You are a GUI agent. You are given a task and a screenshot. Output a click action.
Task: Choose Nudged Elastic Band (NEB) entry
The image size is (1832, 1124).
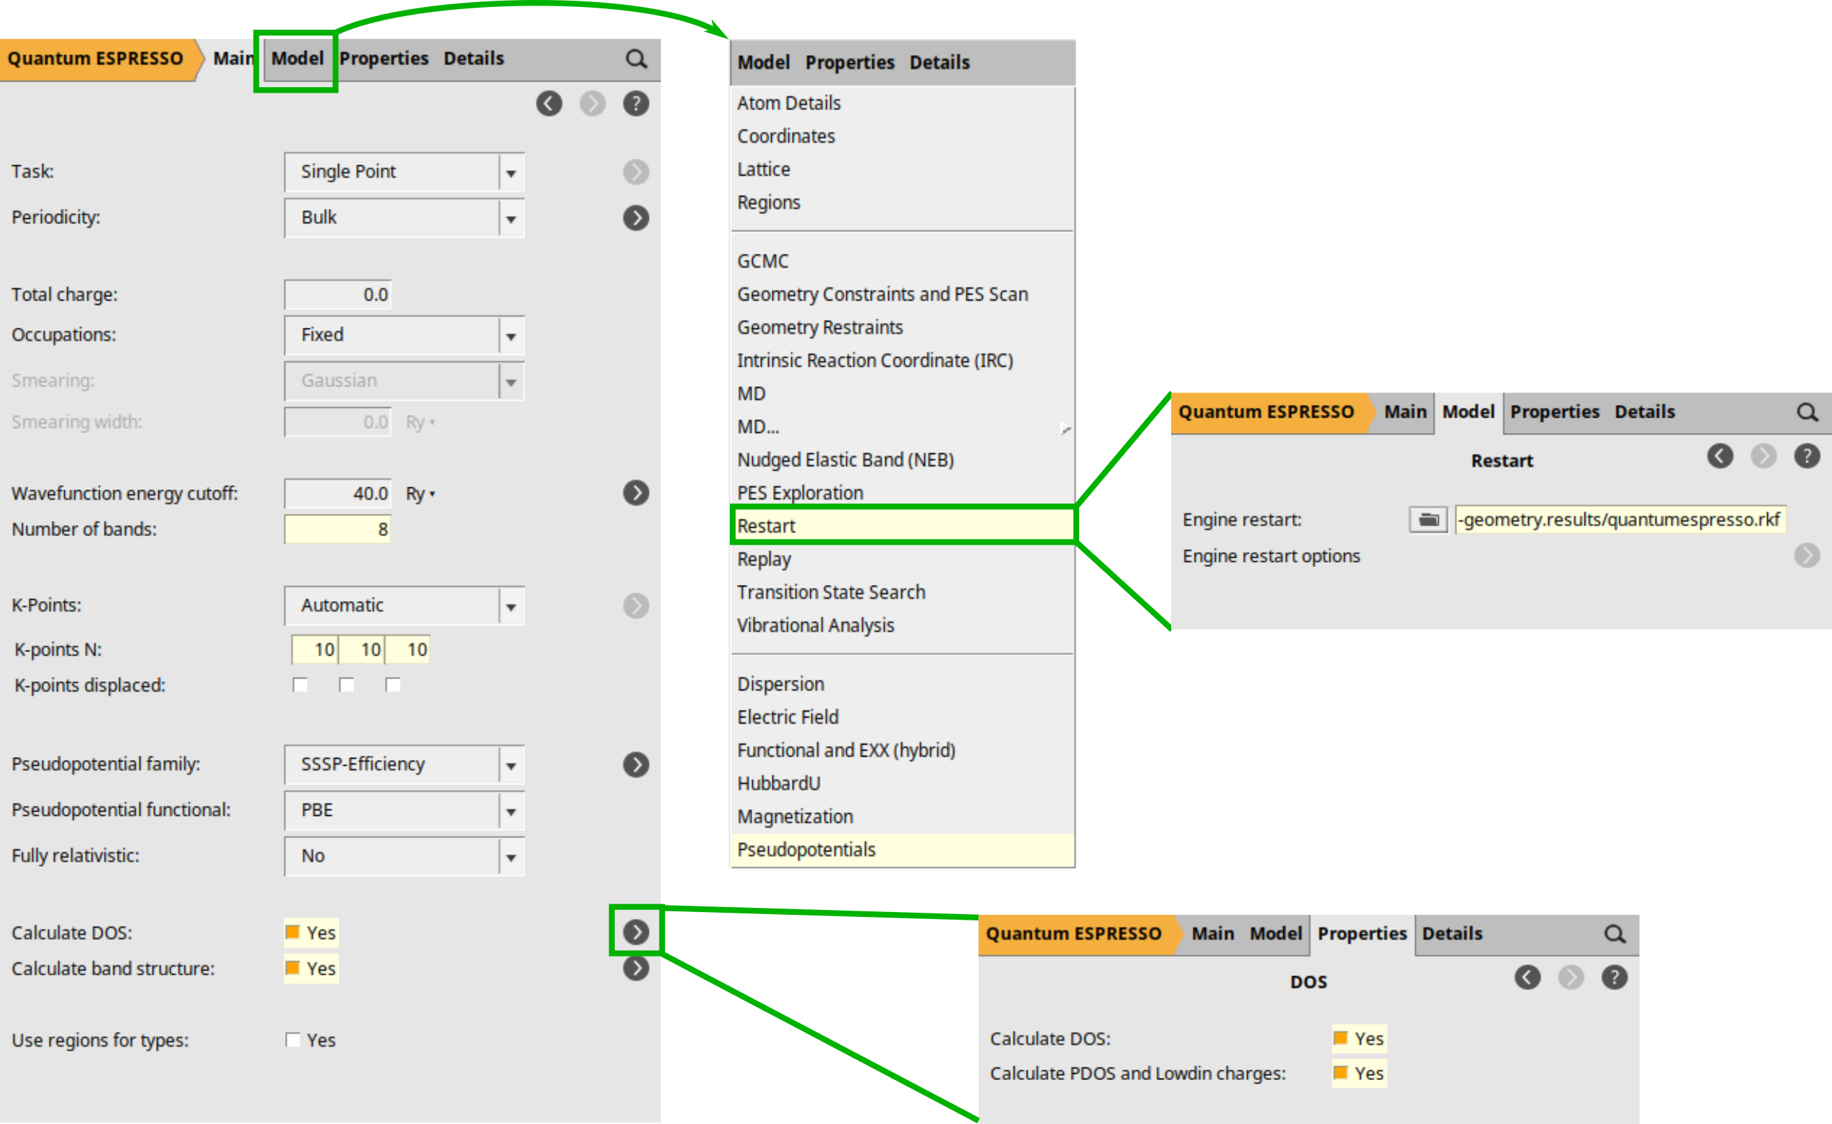click(x=903, y=460)
